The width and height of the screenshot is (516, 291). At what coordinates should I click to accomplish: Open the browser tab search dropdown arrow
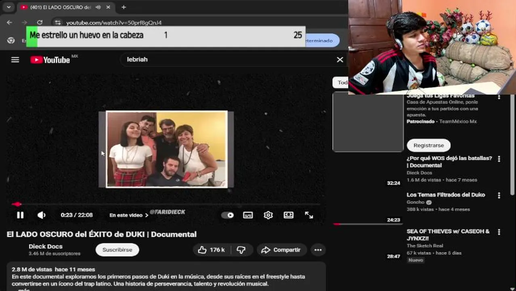tap(8, 7)
